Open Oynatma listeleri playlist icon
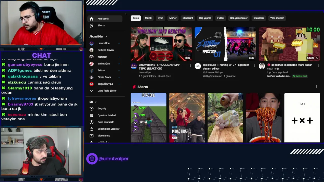This screenshot has height=182, width=324. (x=91, y=115)
